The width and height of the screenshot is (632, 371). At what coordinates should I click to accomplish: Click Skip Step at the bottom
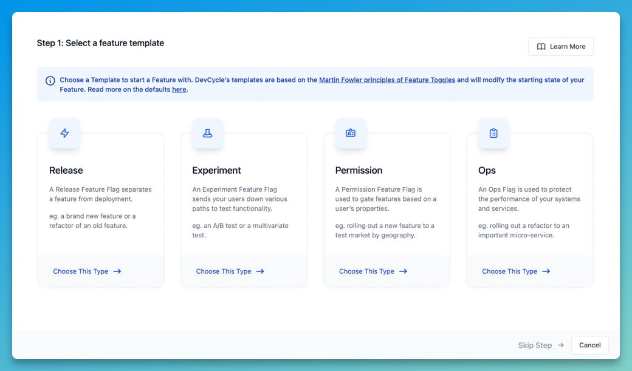point(534,345)
